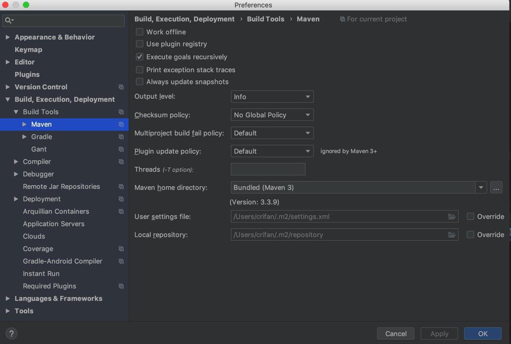Open the Output level dropdown
The height and width of the screenshot is (344, 511).
click(x=272, y=97)
